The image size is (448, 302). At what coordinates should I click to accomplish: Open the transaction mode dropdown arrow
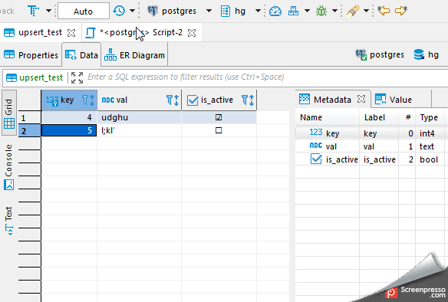(x=48, y=11)
